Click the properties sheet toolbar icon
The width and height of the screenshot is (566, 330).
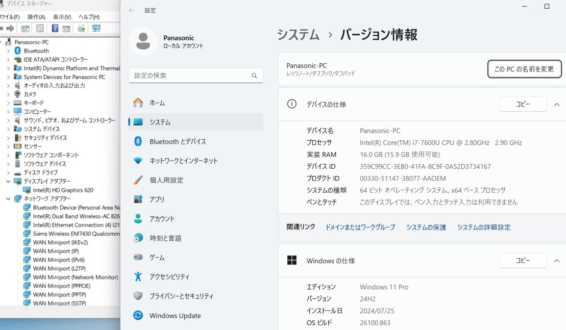tap(40, 28)
